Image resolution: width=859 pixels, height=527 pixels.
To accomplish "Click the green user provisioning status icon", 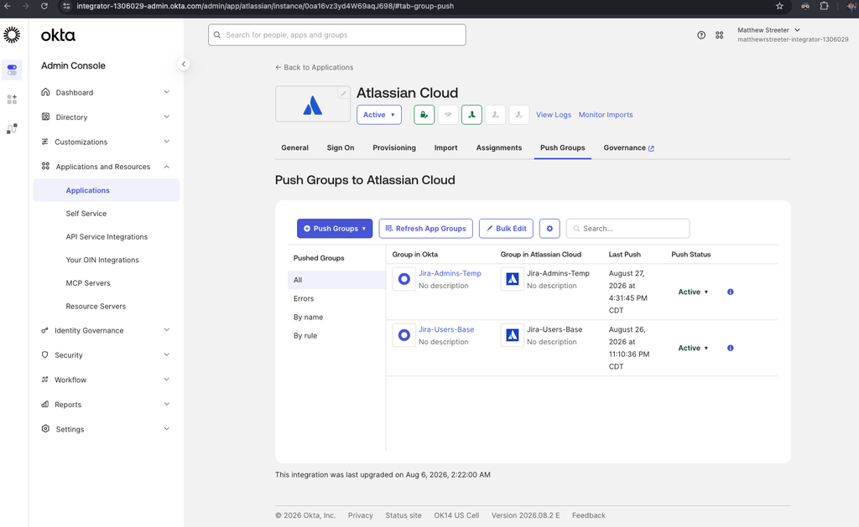I will [x=471, y=115].
